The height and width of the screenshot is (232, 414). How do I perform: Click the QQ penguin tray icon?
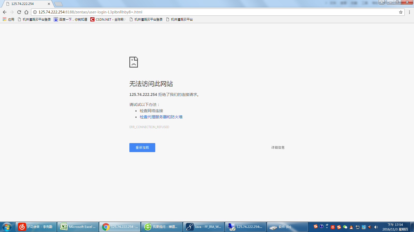point(351,227)
